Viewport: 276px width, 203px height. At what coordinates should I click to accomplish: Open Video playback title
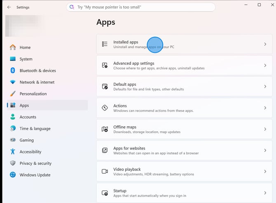click(127, 169)
